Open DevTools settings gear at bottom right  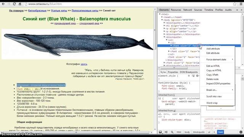point(241,132)
